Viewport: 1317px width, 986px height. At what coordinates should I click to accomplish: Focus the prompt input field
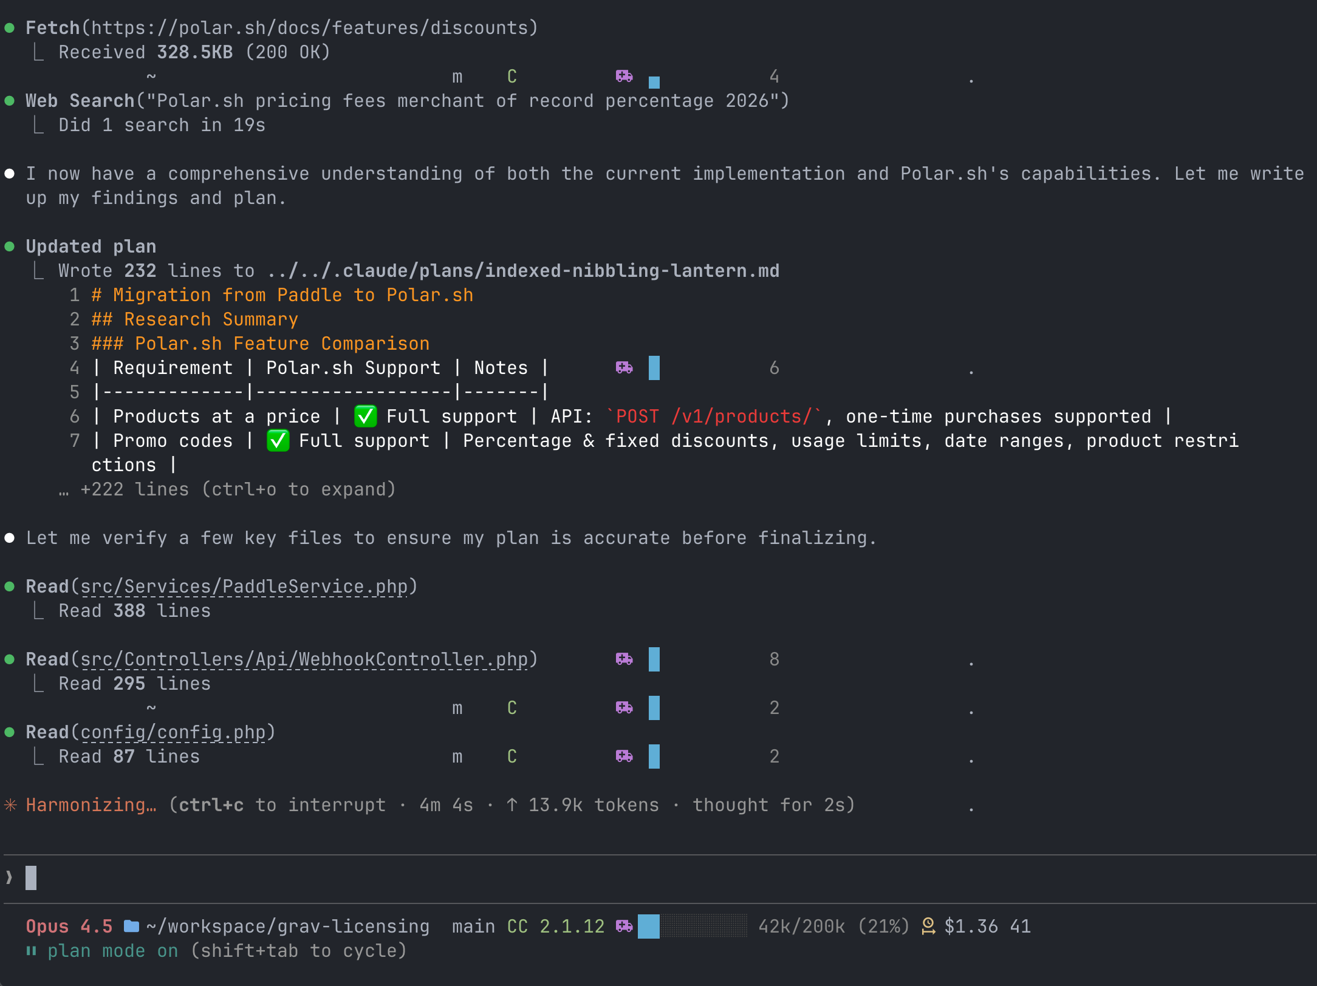pos(658,878)
